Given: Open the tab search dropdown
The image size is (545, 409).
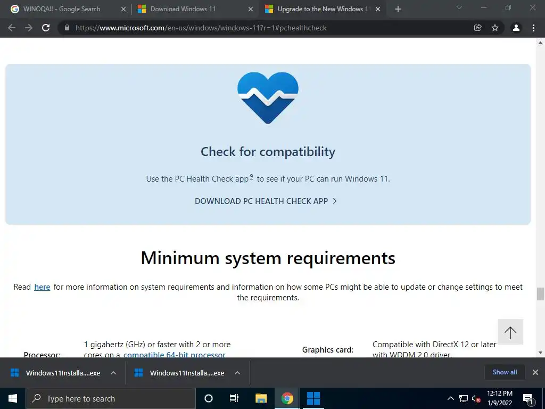Looking at the screenshot, I should [459, 7].
